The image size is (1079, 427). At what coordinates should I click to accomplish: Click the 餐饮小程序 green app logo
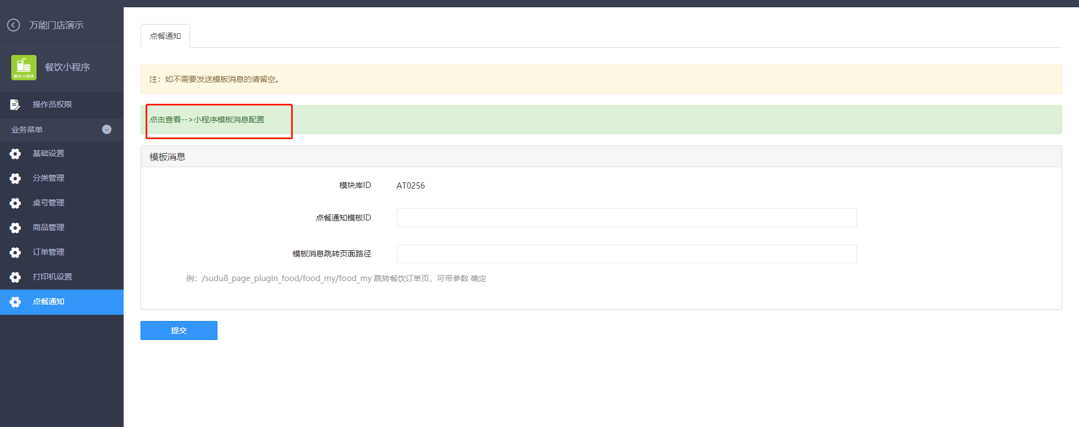[x=24, y=67]
